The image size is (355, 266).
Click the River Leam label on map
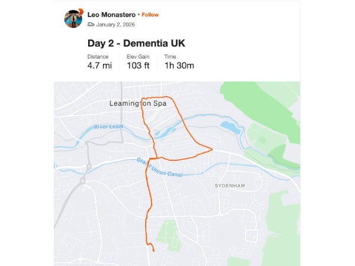(107, 127)
